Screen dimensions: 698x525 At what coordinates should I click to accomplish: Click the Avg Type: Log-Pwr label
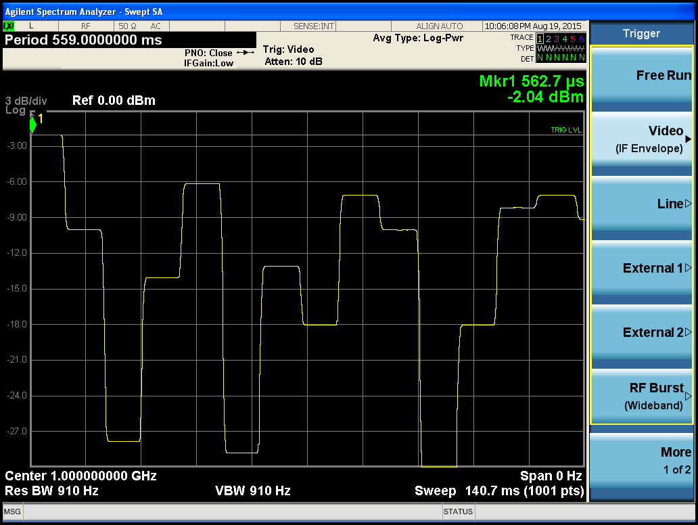coord(418,38)
